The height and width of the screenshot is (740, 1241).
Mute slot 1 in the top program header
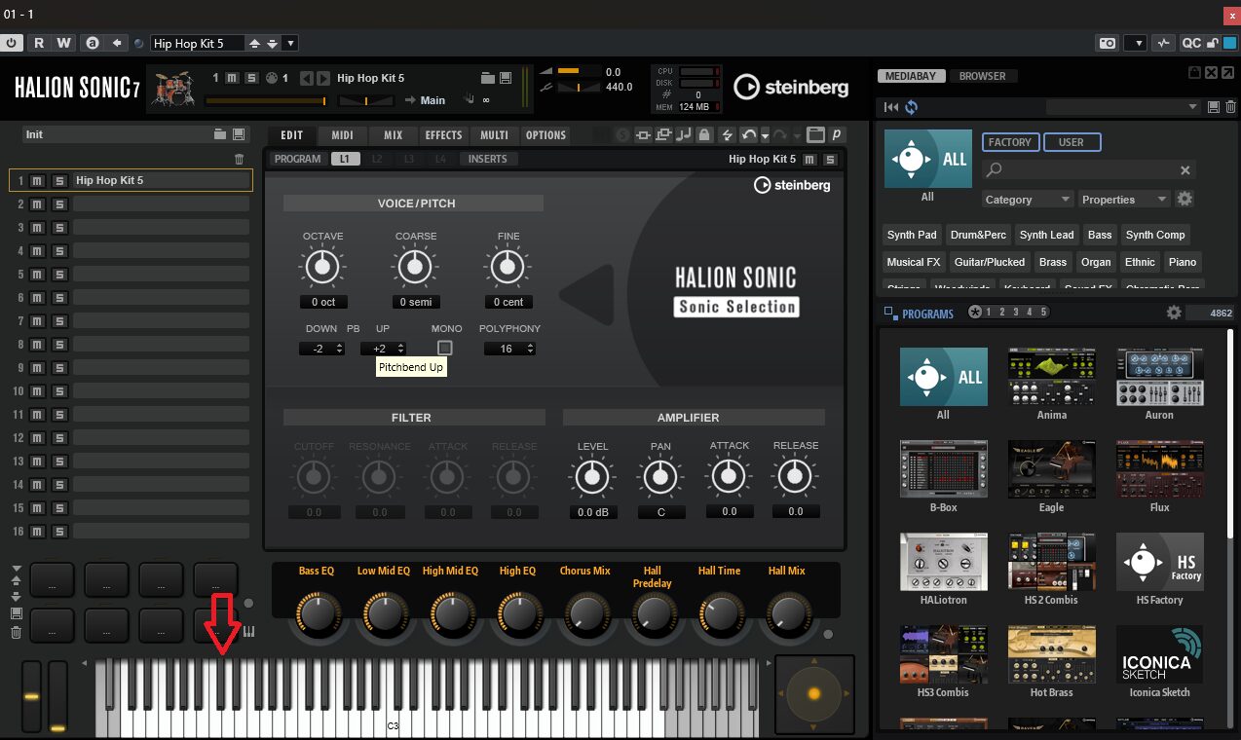(x=233, y=78)
